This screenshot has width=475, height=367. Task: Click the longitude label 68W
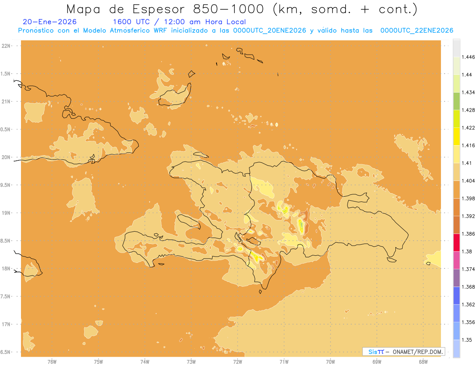pos(423,361)
